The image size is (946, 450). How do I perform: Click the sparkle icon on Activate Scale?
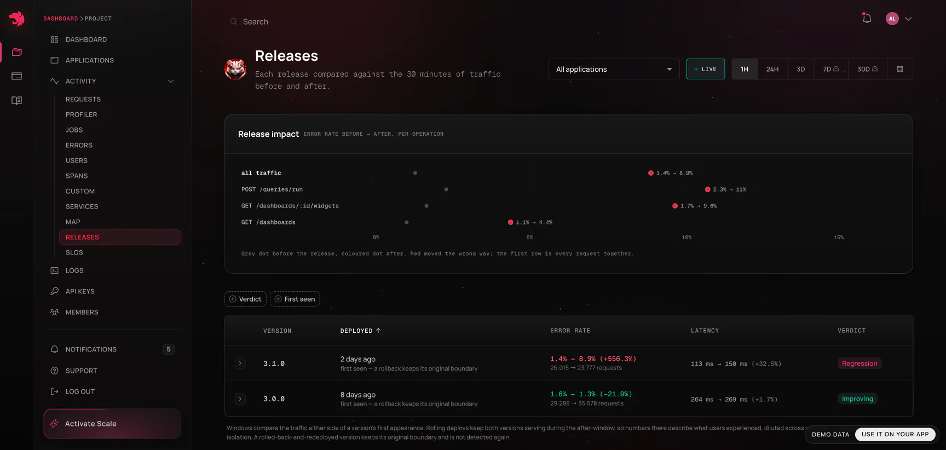(54, 424)
